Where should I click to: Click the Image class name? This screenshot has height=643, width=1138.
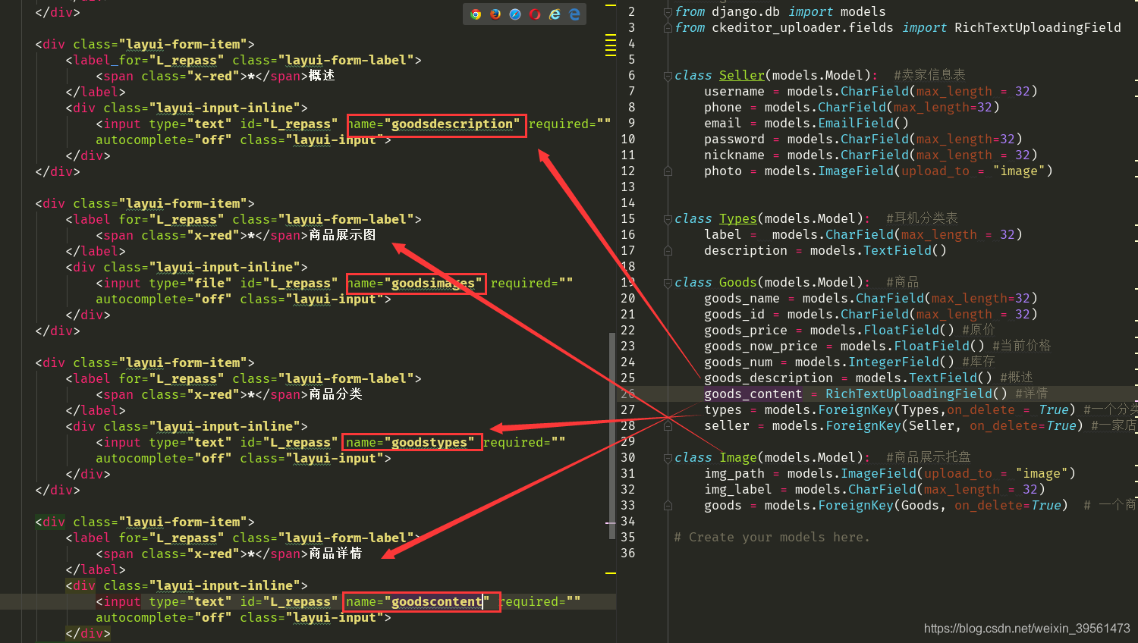tap(738, 458)
